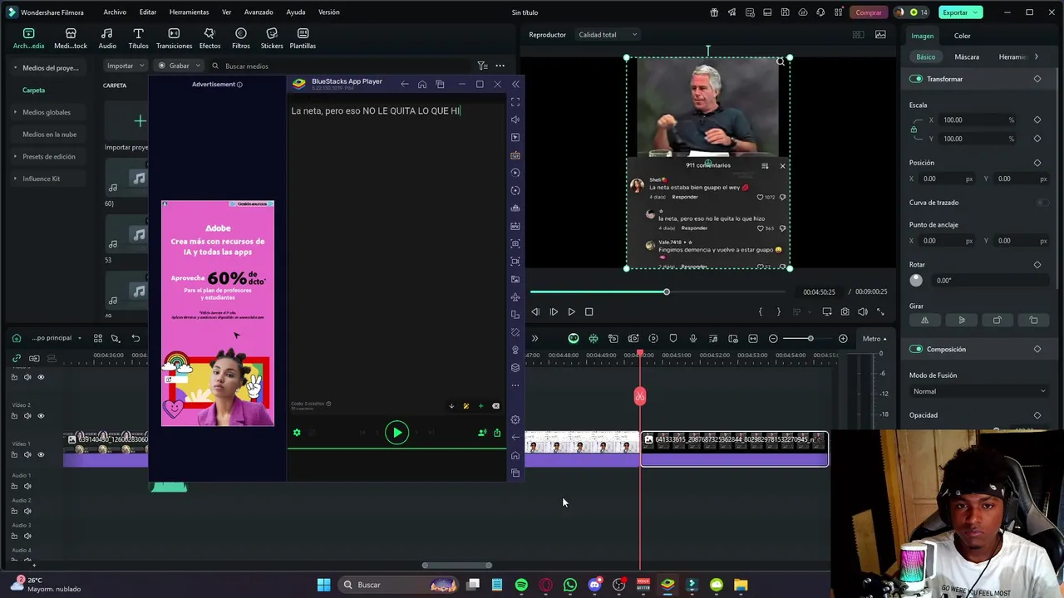This screenshot has width=1064, height=598.
Task: Open the Calidad total dropdown
Action: coord(608,35)
